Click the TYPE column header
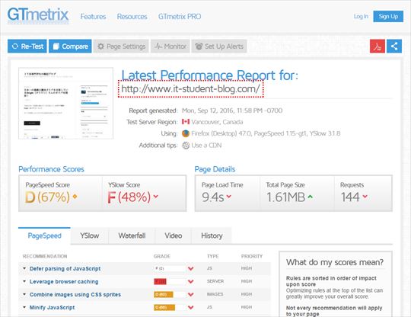The width and height of the screenshot is (411, 317). tap(212, 256)
